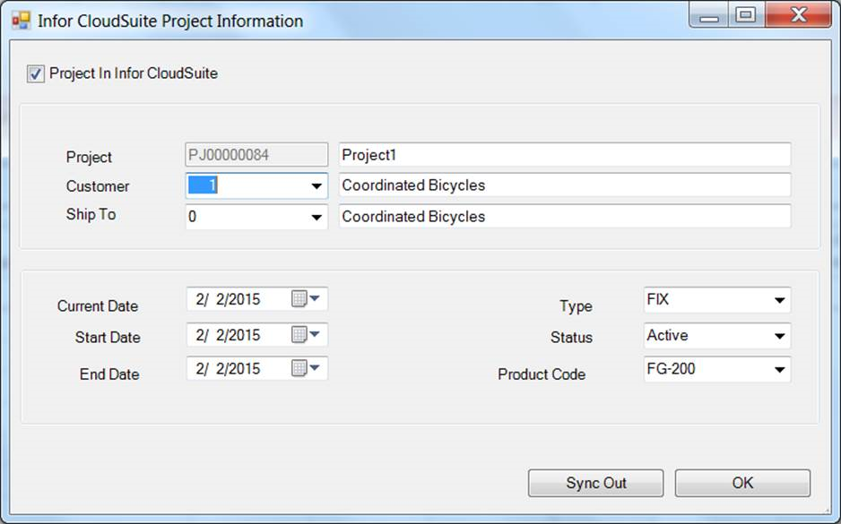Viewport: 841px width, 524px height.
Task: Click the Project name field containing Project1
Action: 565,155
